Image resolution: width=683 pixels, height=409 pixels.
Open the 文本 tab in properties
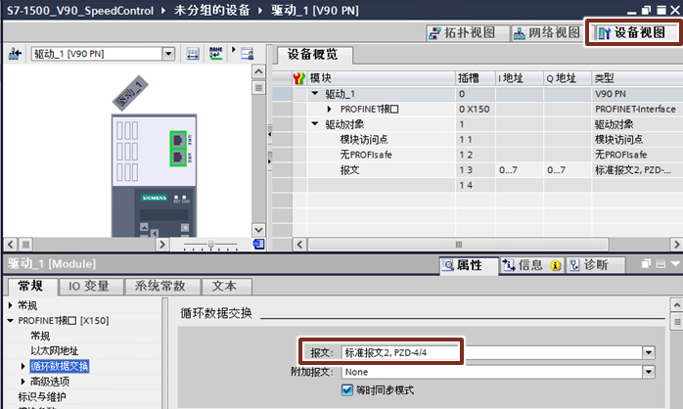click(224, 286)
